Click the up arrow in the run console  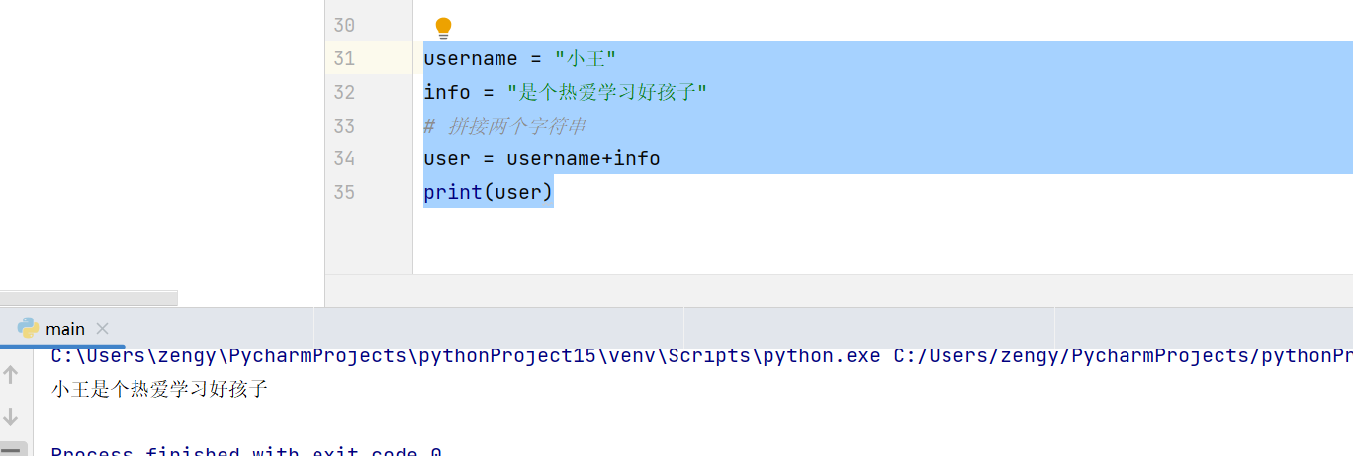(11, 374)
